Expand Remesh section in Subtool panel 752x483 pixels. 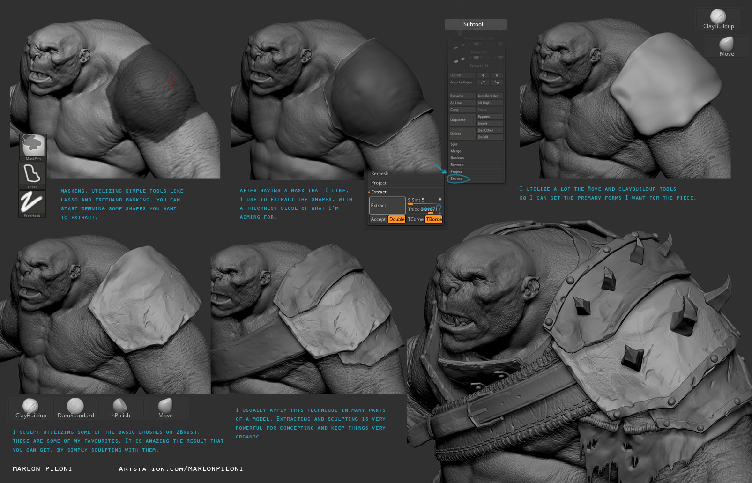click(x=477, y=165)
